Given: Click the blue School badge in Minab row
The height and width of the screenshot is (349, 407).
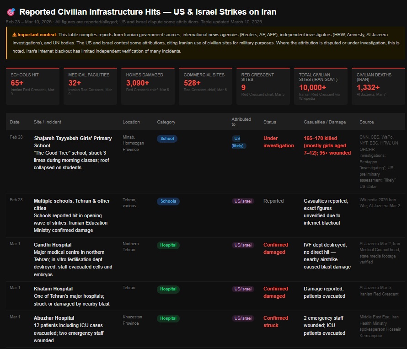Looking at the screenshot, I should click(167, 139).
